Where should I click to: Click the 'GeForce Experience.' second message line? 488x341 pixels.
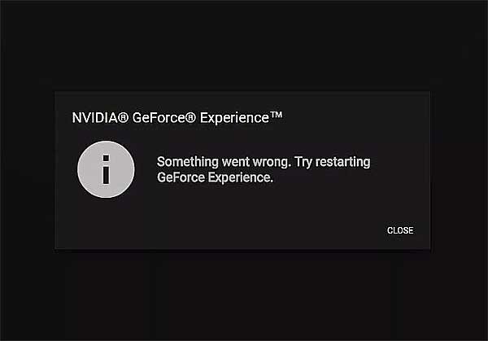(215, 177)
